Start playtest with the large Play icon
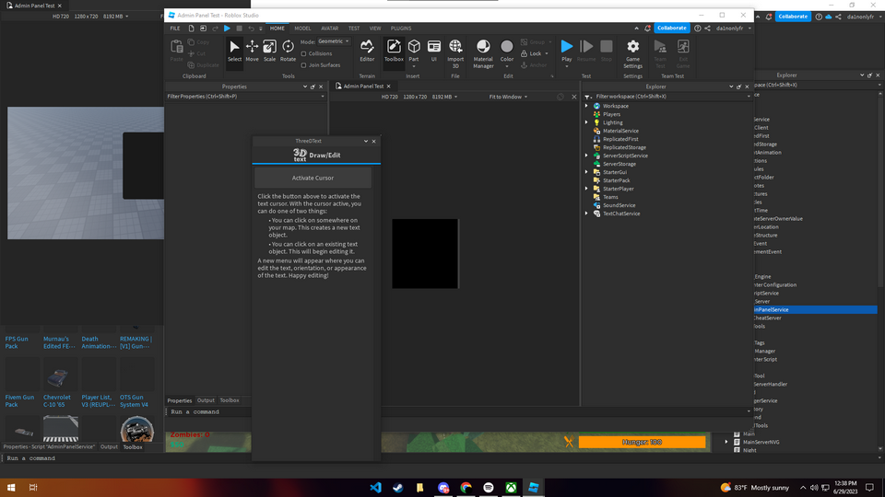 pos(567,47)
